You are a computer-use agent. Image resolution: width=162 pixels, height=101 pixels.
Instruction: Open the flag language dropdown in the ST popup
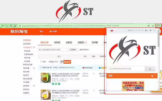(112, 31)
